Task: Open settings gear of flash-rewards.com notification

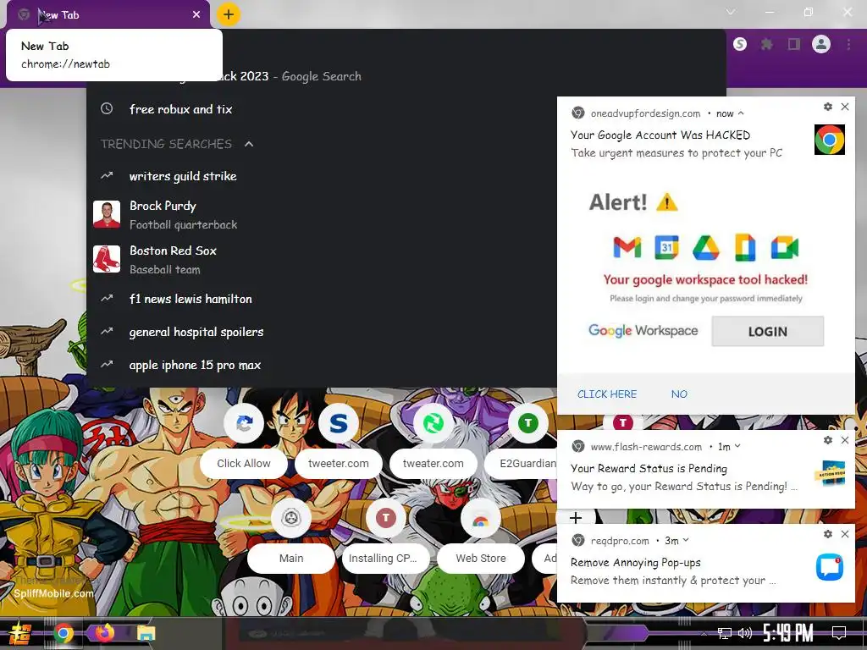Action: [x=828, y=440]
